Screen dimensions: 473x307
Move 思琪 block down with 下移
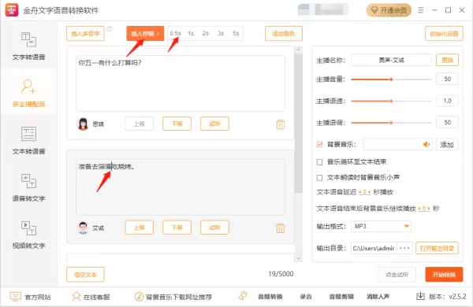pyautogui.click(x=177, y=124)
